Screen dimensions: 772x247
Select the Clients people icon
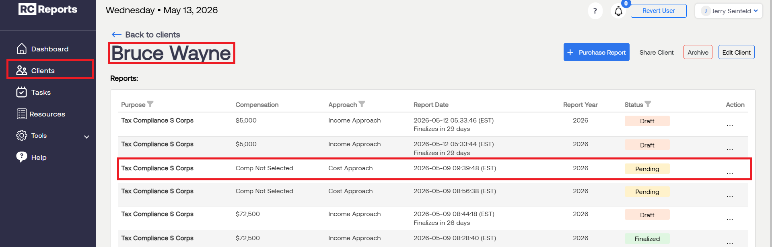pyautogui.click(x=22, y=70)
